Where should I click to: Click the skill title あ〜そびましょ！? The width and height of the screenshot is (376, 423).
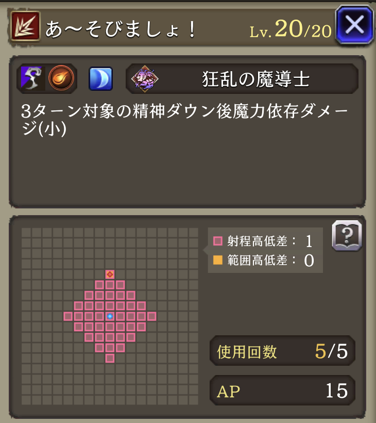point(121,29)
